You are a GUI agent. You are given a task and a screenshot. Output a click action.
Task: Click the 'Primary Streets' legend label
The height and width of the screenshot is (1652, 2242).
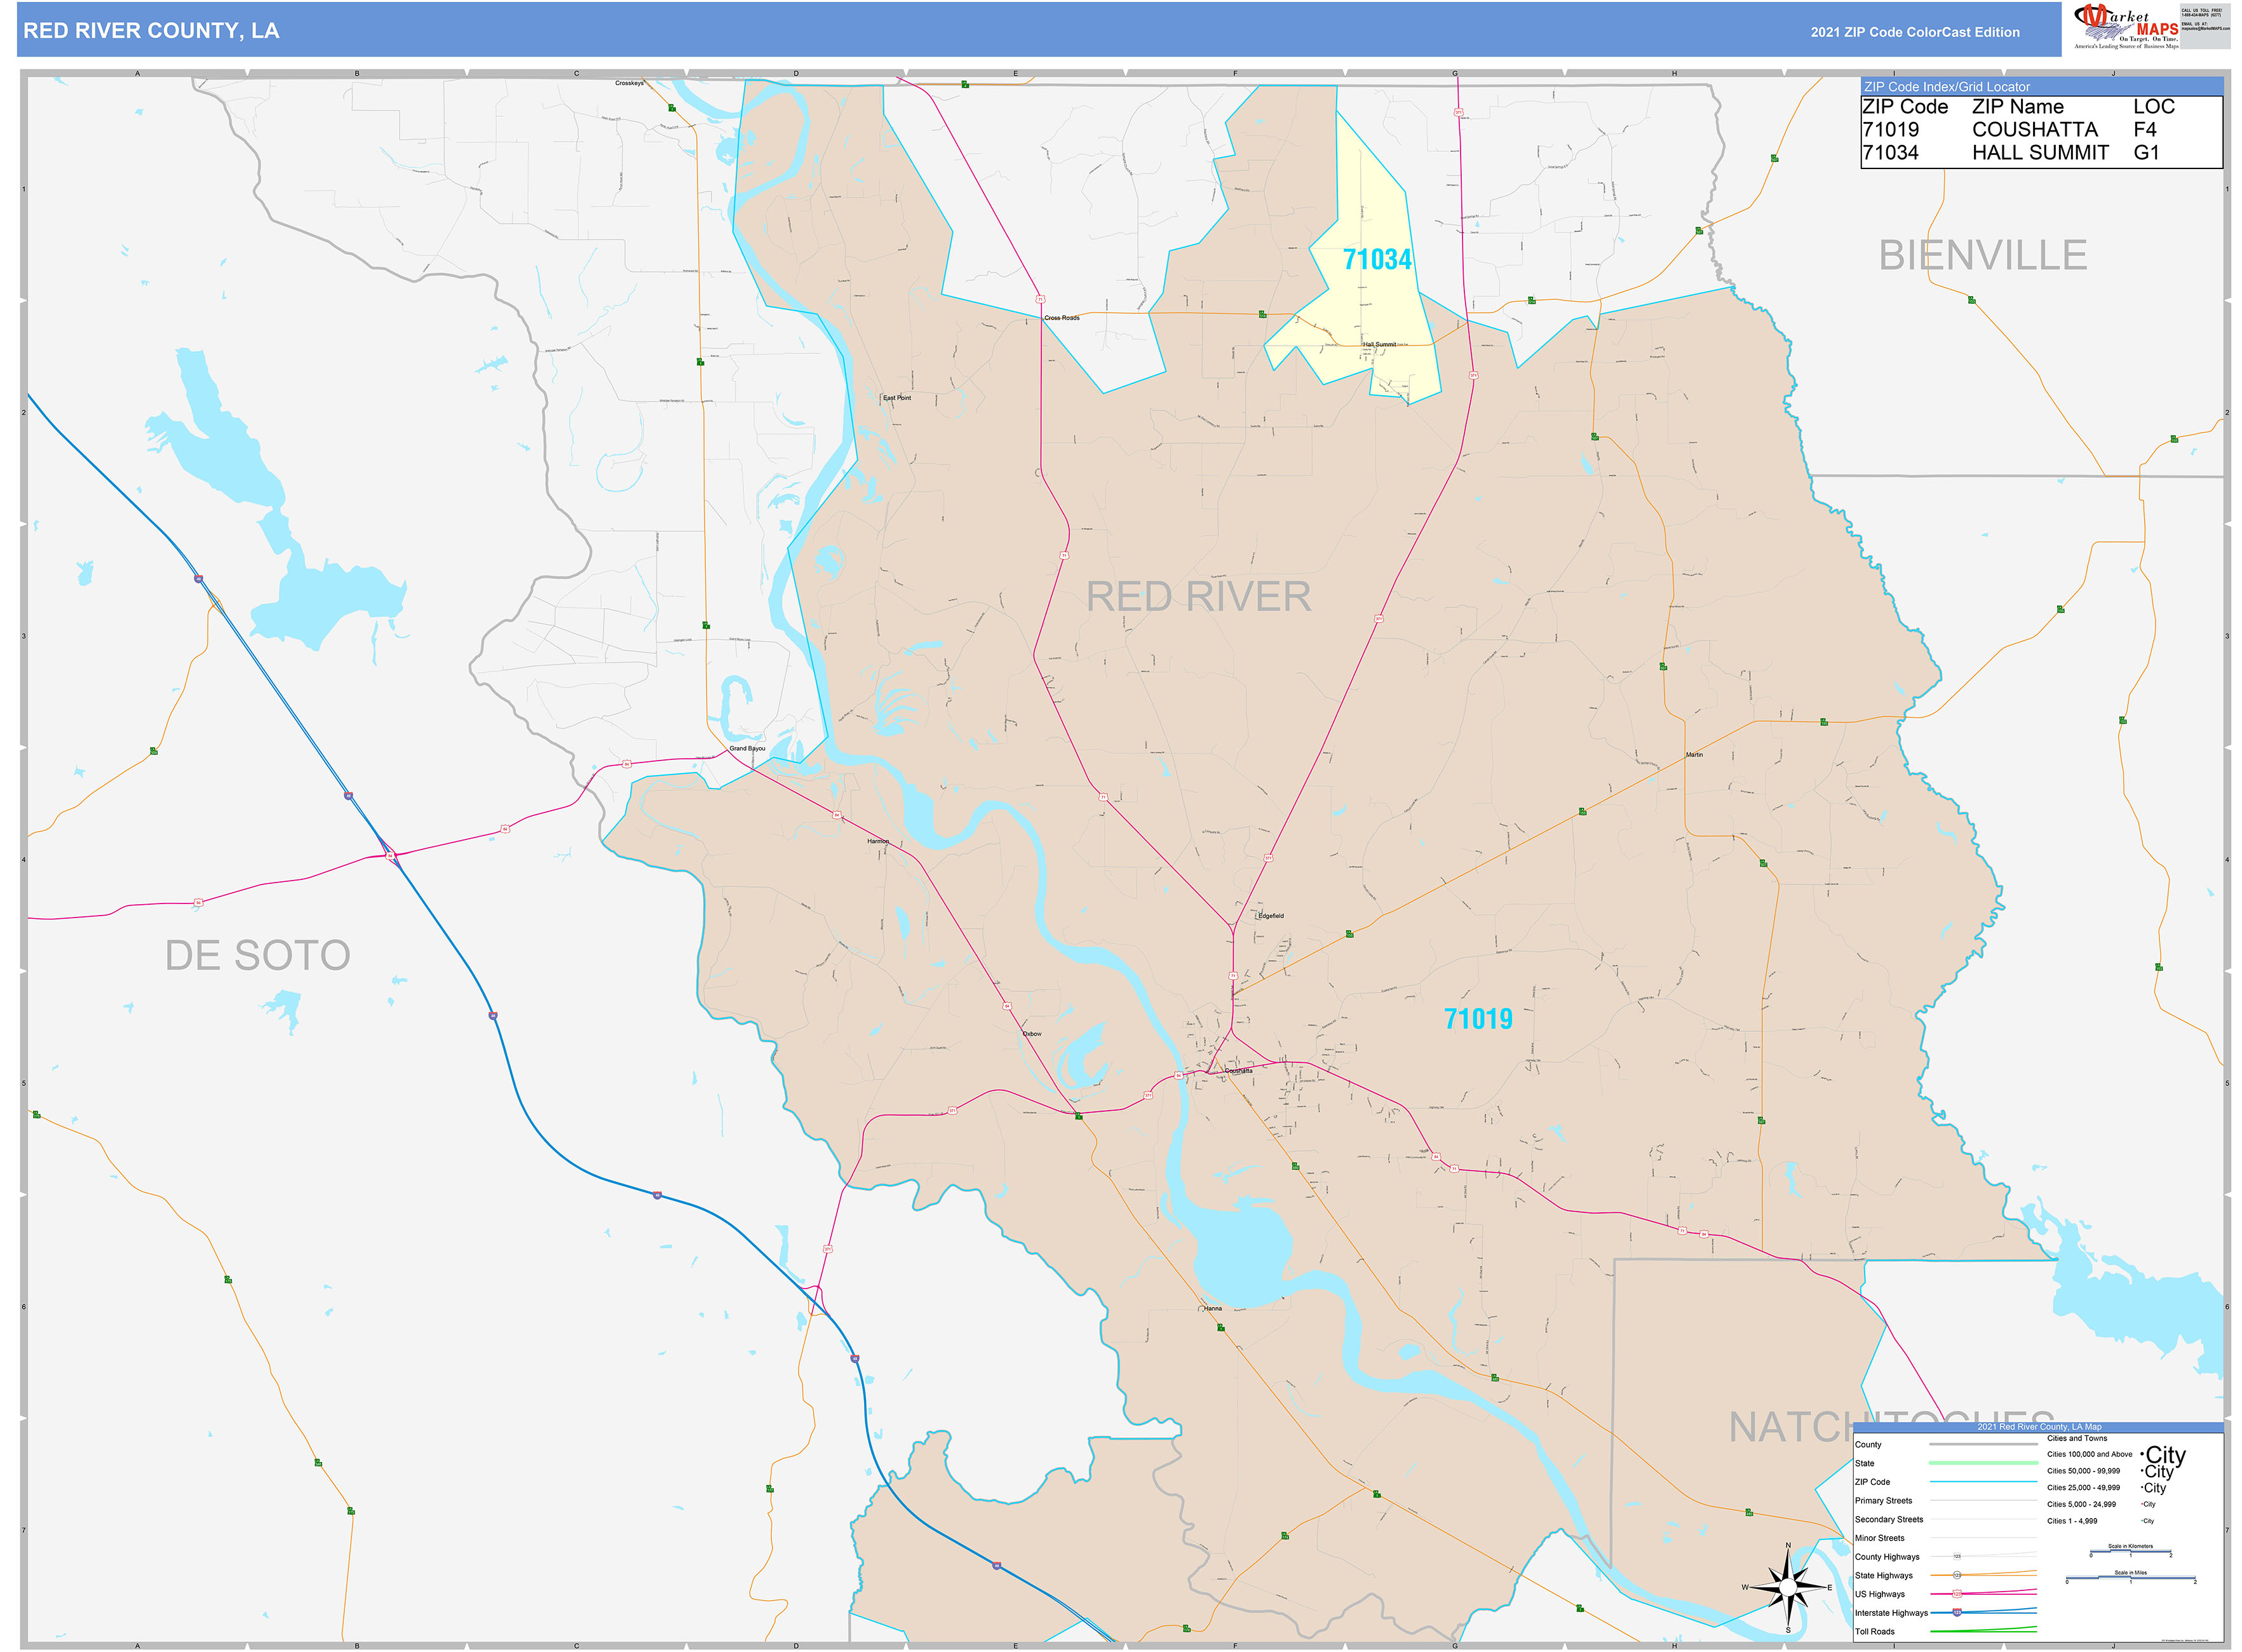click(x=1883, y=1501)
